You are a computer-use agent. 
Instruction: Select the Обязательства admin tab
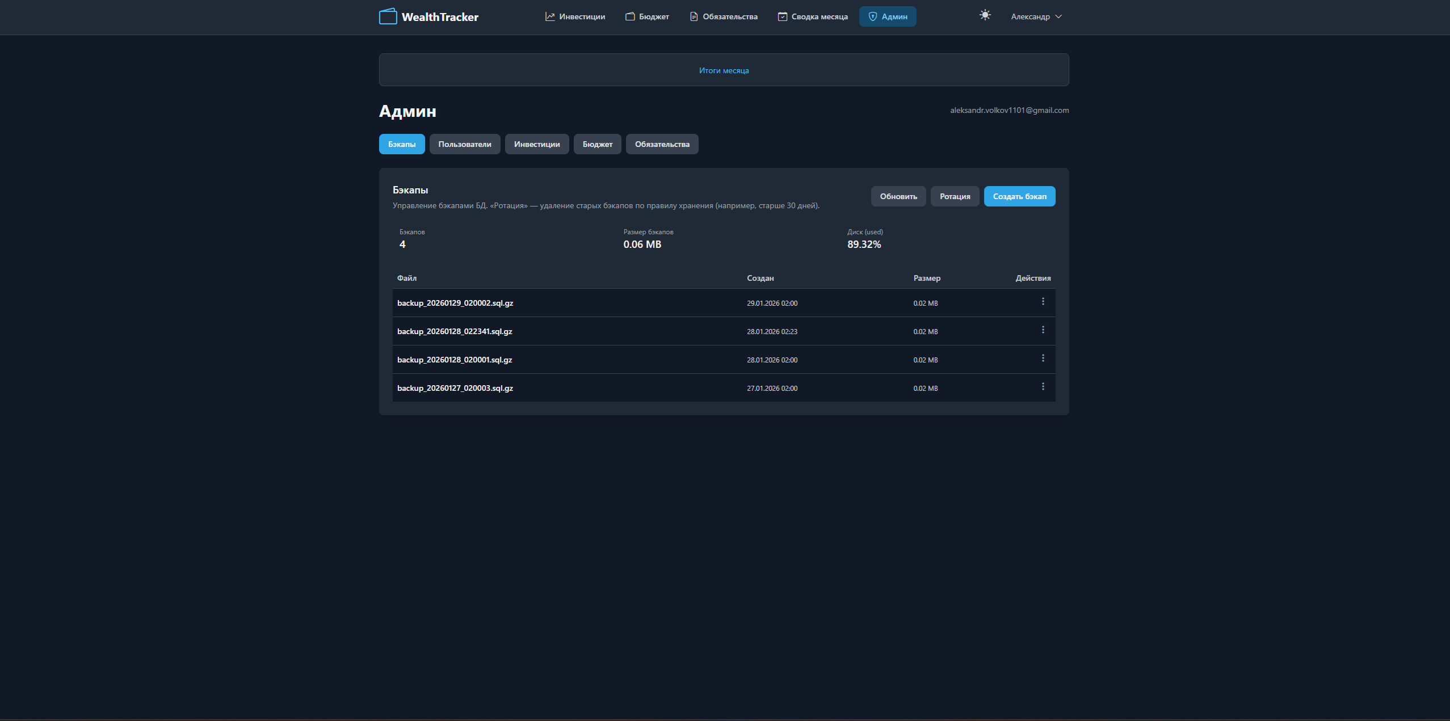tap(662, 144)
